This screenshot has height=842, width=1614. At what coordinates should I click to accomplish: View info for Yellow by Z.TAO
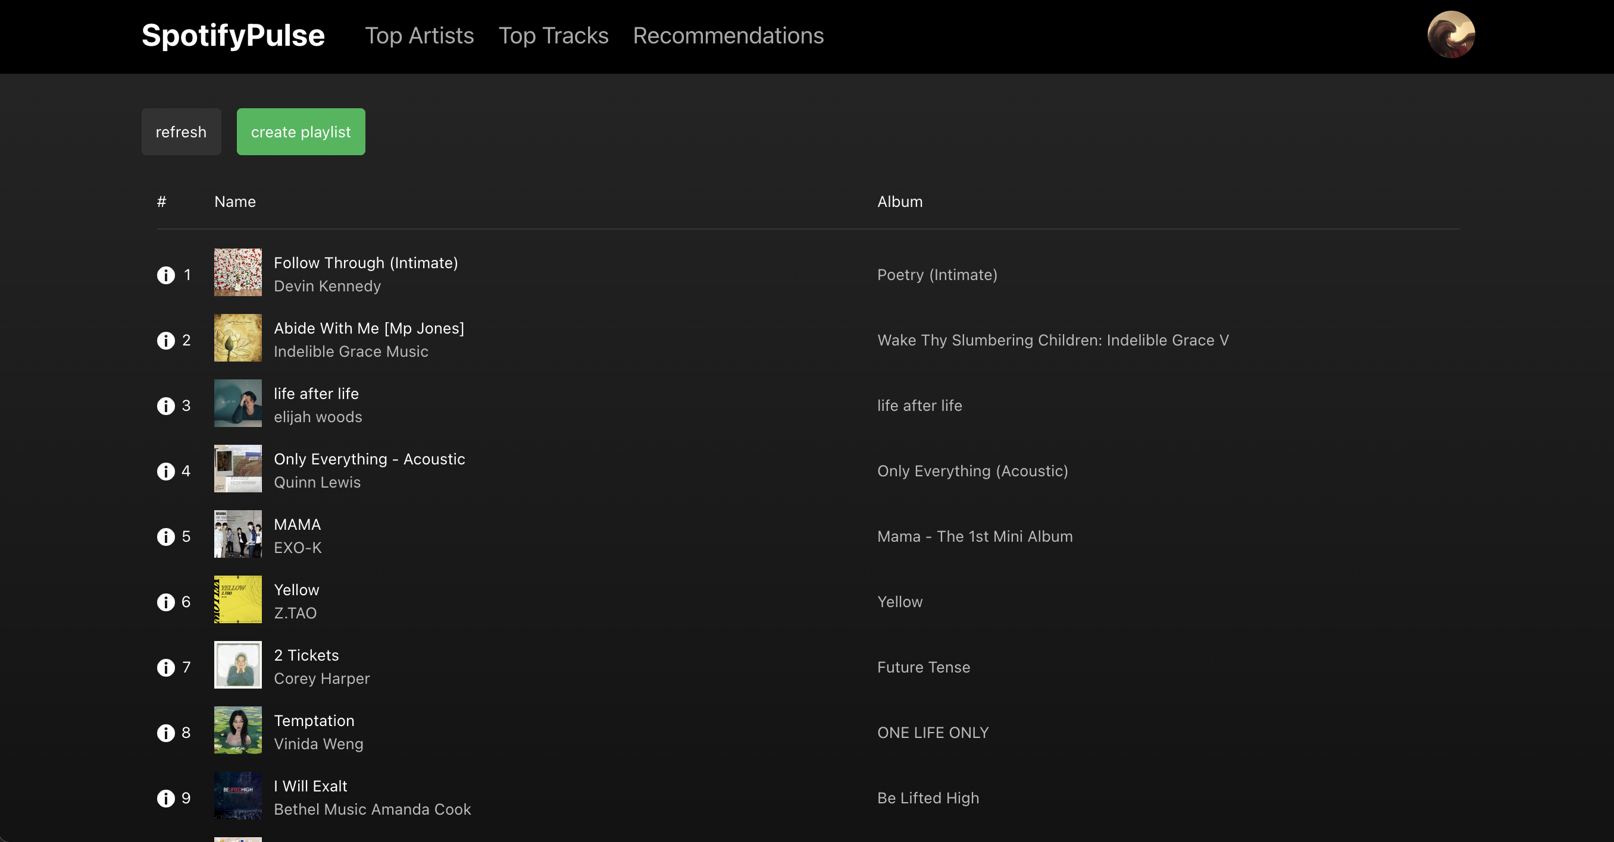[165, 602]
